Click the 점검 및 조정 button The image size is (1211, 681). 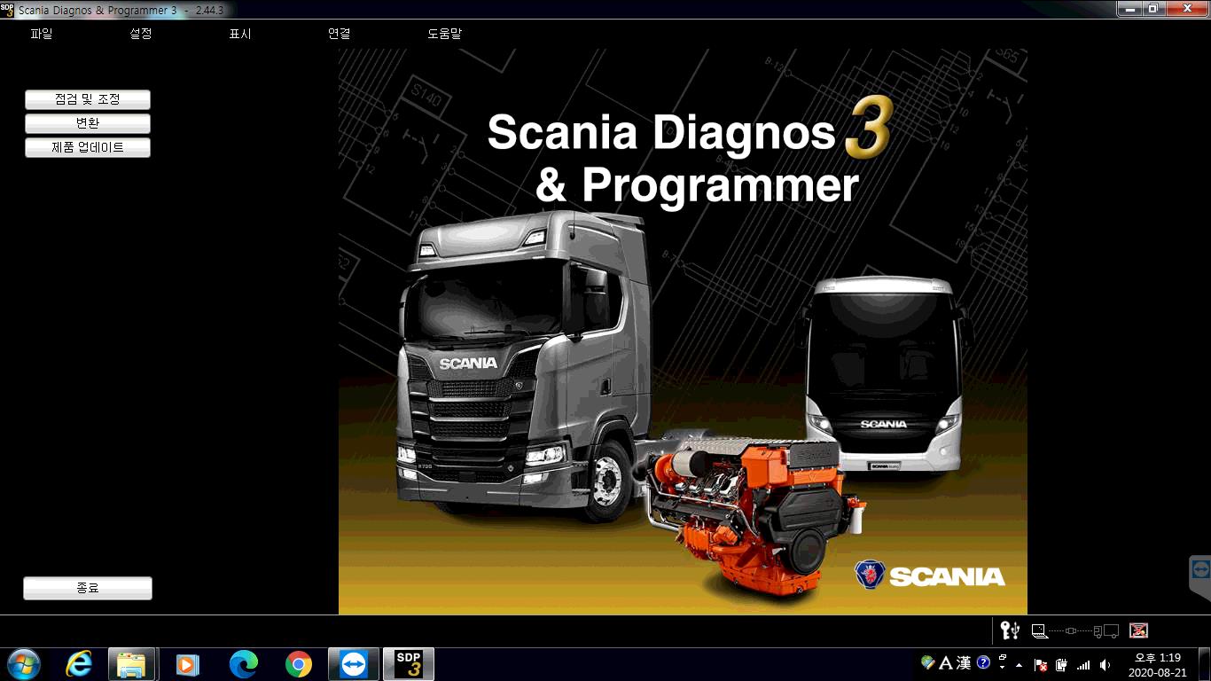88,99
